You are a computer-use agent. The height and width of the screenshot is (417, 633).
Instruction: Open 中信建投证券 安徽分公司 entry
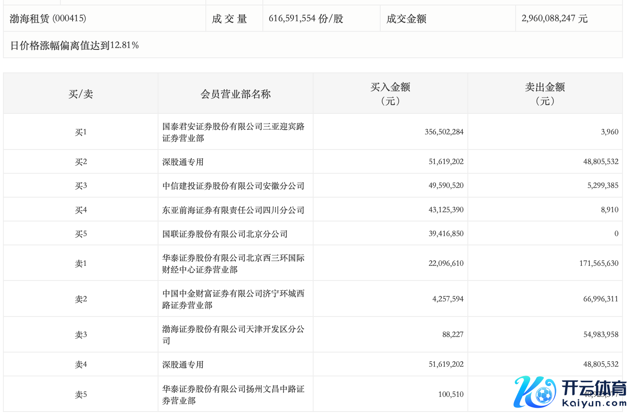click(233, 185)
